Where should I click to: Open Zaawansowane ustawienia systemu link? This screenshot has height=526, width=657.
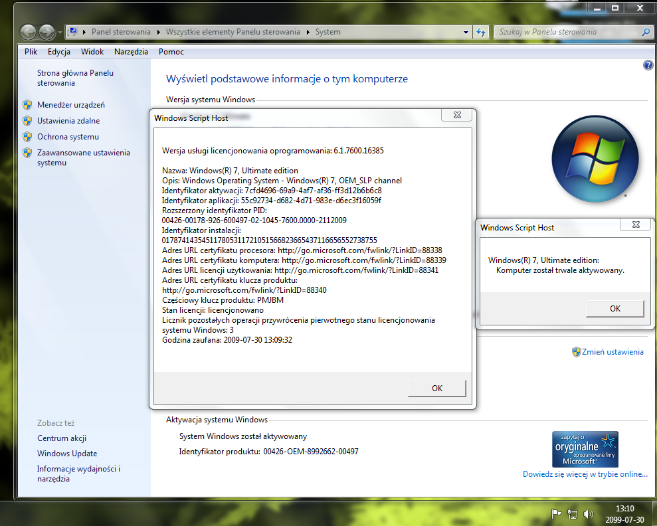[84, 157]
